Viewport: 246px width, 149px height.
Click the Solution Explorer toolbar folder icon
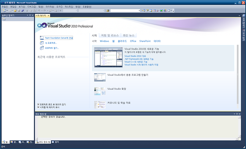(4, 19)
